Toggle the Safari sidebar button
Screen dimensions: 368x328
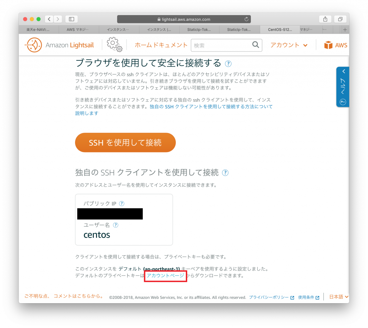tap(72, 19)
